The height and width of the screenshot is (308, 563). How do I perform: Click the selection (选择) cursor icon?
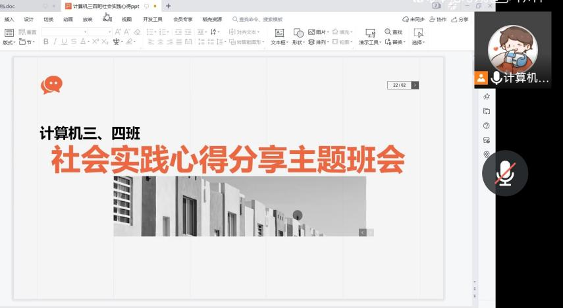click(418, 33)
